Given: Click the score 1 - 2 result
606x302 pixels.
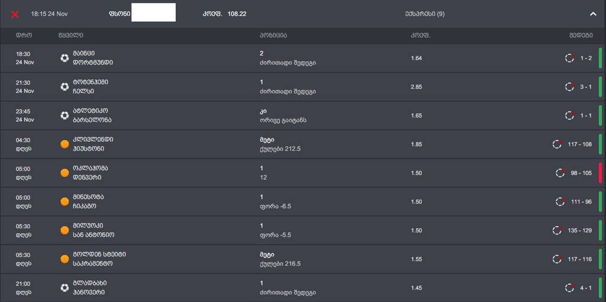Looking at the screenshot, I should tap(586, 58).
